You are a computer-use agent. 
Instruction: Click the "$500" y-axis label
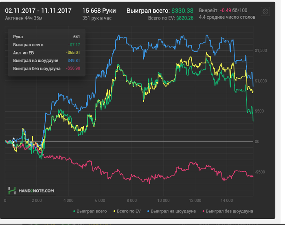[x=259, y=111]
